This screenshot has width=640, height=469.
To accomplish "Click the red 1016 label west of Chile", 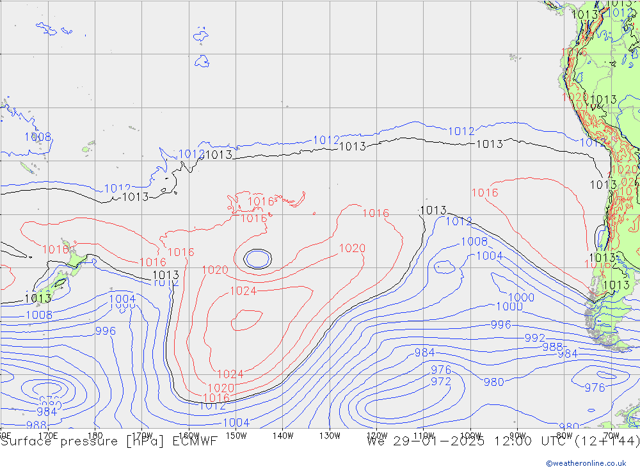I will [x=484, y=193].
